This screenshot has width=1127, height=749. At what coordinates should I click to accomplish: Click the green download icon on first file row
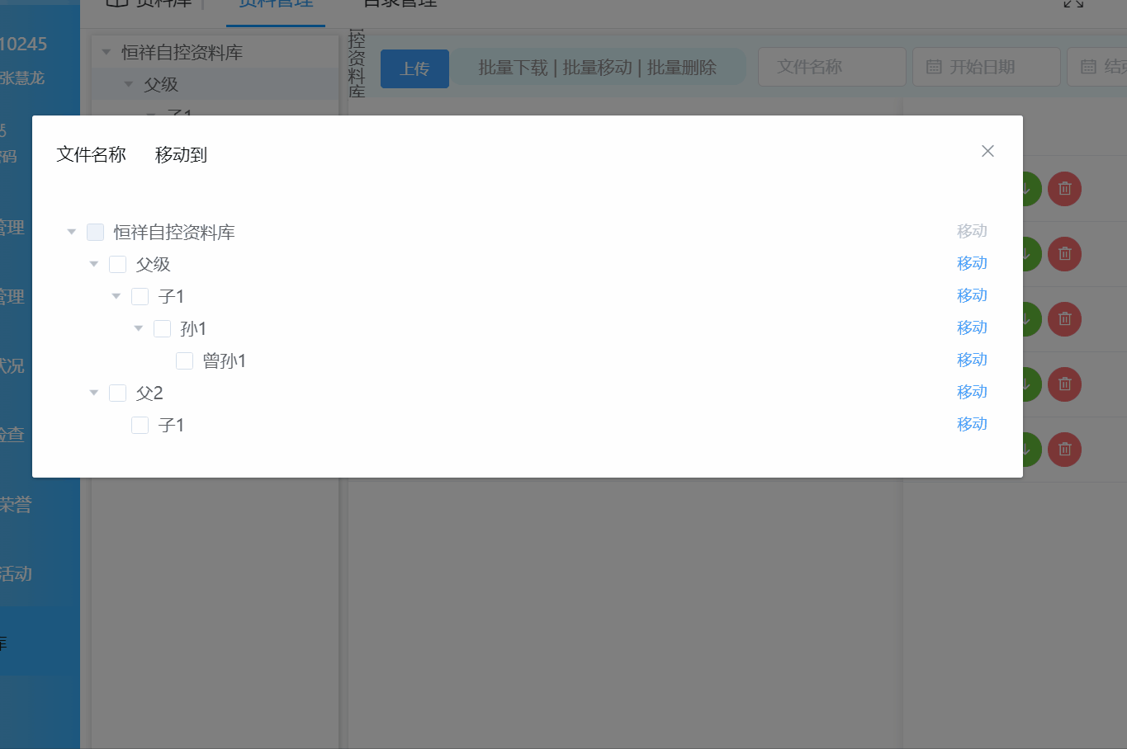coord(1024,188)
